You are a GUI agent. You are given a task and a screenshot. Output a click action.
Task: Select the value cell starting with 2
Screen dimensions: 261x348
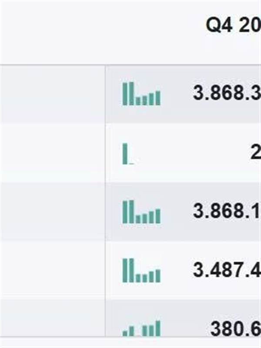[255, 153]
